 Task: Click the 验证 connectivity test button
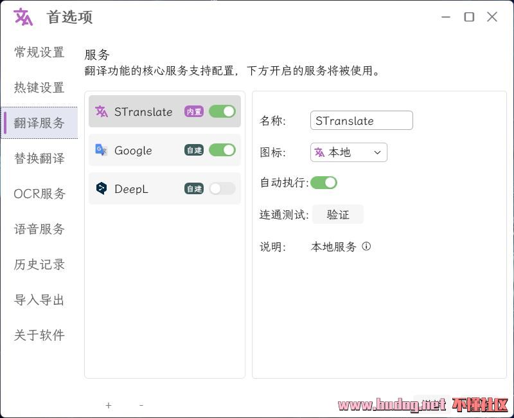[338, 214]
